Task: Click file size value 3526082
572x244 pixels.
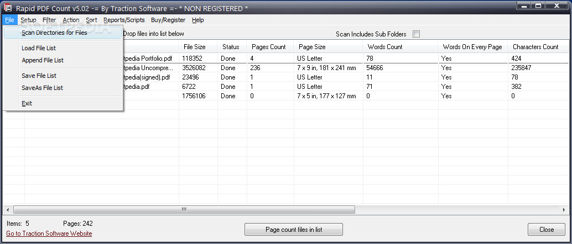Action: tap(195, 68)
